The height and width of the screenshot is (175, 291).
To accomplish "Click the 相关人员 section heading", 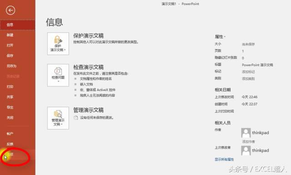I will point(223,123).
